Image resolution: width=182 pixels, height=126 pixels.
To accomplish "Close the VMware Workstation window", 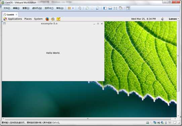I will (x=176, y=2).
